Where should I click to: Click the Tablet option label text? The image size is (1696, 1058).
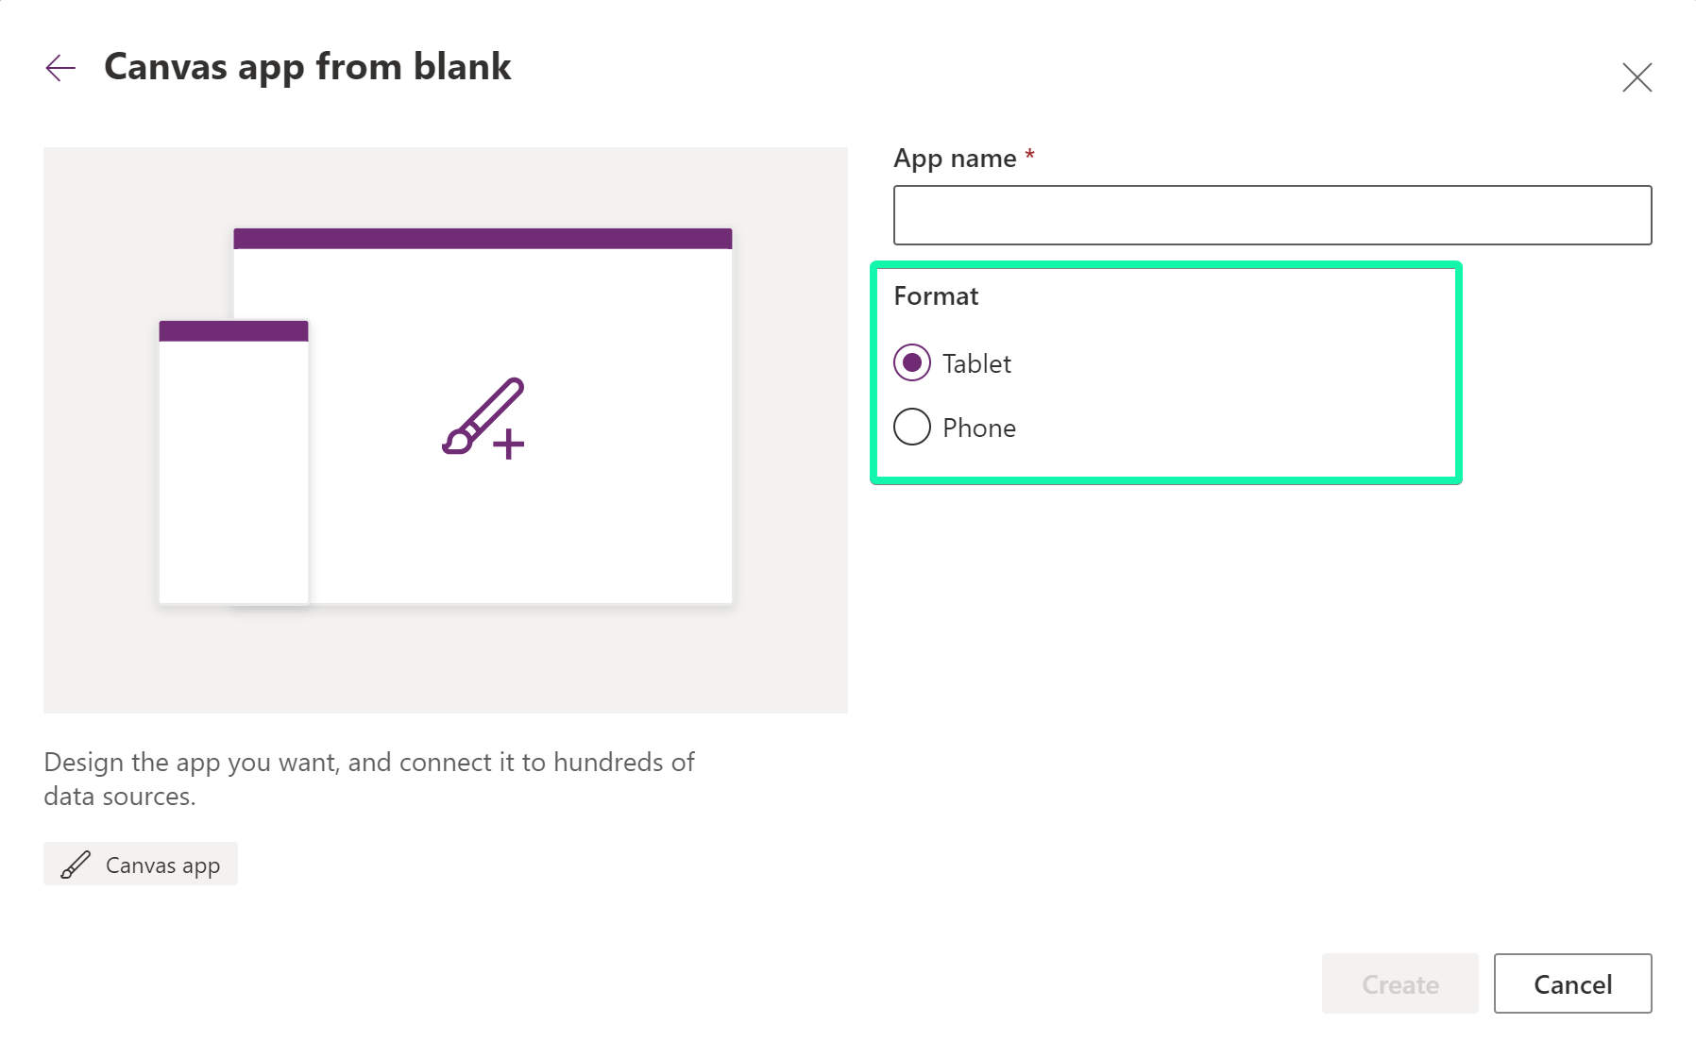976,364
